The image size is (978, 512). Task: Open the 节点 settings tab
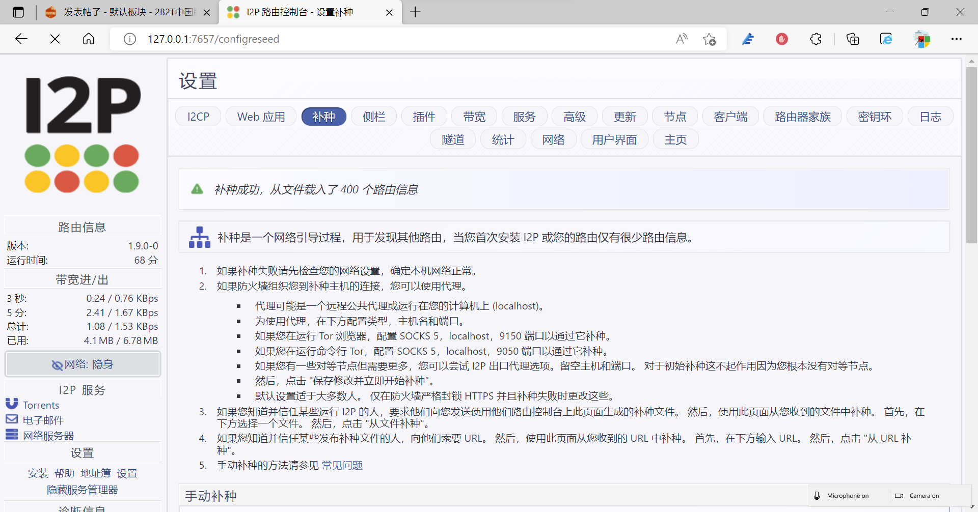675,117
